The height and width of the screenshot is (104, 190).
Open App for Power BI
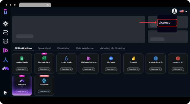pyautogui.click(x=133, y=69)
